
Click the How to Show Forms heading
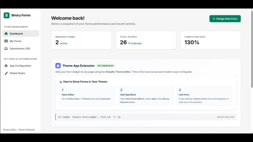point(85,82)
